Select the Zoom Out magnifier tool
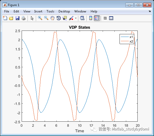 point(46,18)
